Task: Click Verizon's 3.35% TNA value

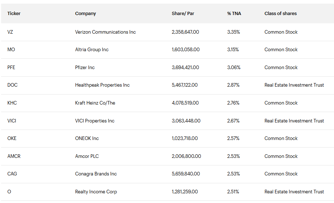Action: [x=233, y=32]
